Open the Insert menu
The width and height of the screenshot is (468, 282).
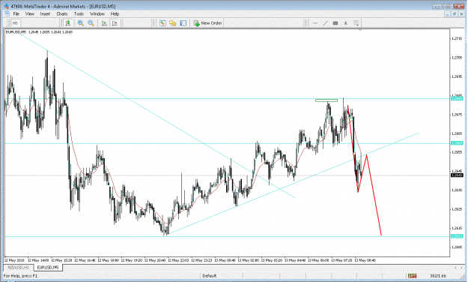tap(45, 13)
